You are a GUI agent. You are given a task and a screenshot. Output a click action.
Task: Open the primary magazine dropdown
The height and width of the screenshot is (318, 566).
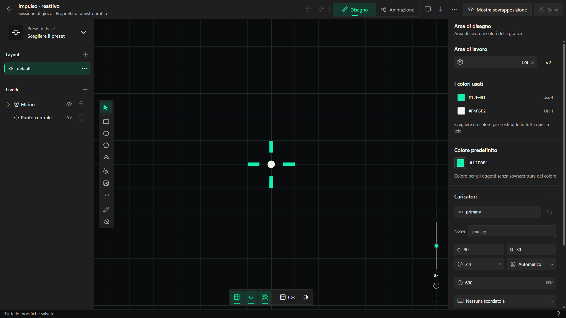click(x=497, y=212)
